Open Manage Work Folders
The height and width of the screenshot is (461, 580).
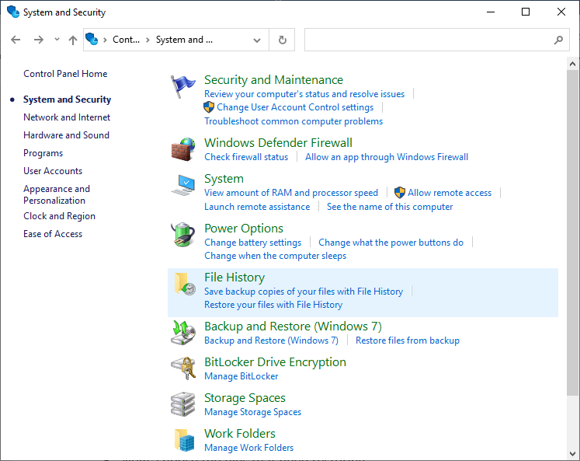[249, 448]
